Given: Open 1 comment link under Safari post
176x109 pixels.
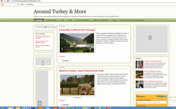Looking at the screenshot, I should click(x=65, y=105).
